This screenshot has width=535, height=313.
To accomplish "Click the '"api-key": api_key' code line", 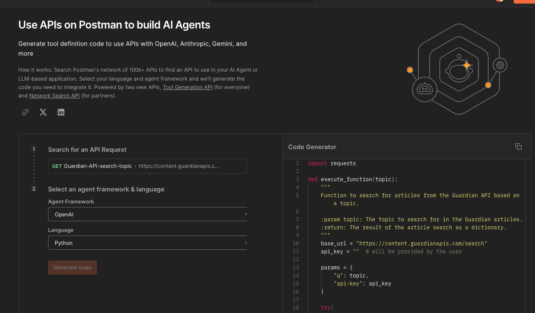I will pyautogui.click(x=362, y=284).
